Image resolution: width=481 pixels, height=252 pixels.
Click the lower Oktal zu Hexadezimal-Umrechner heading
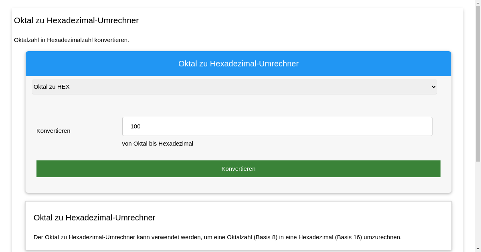point(95,218)
